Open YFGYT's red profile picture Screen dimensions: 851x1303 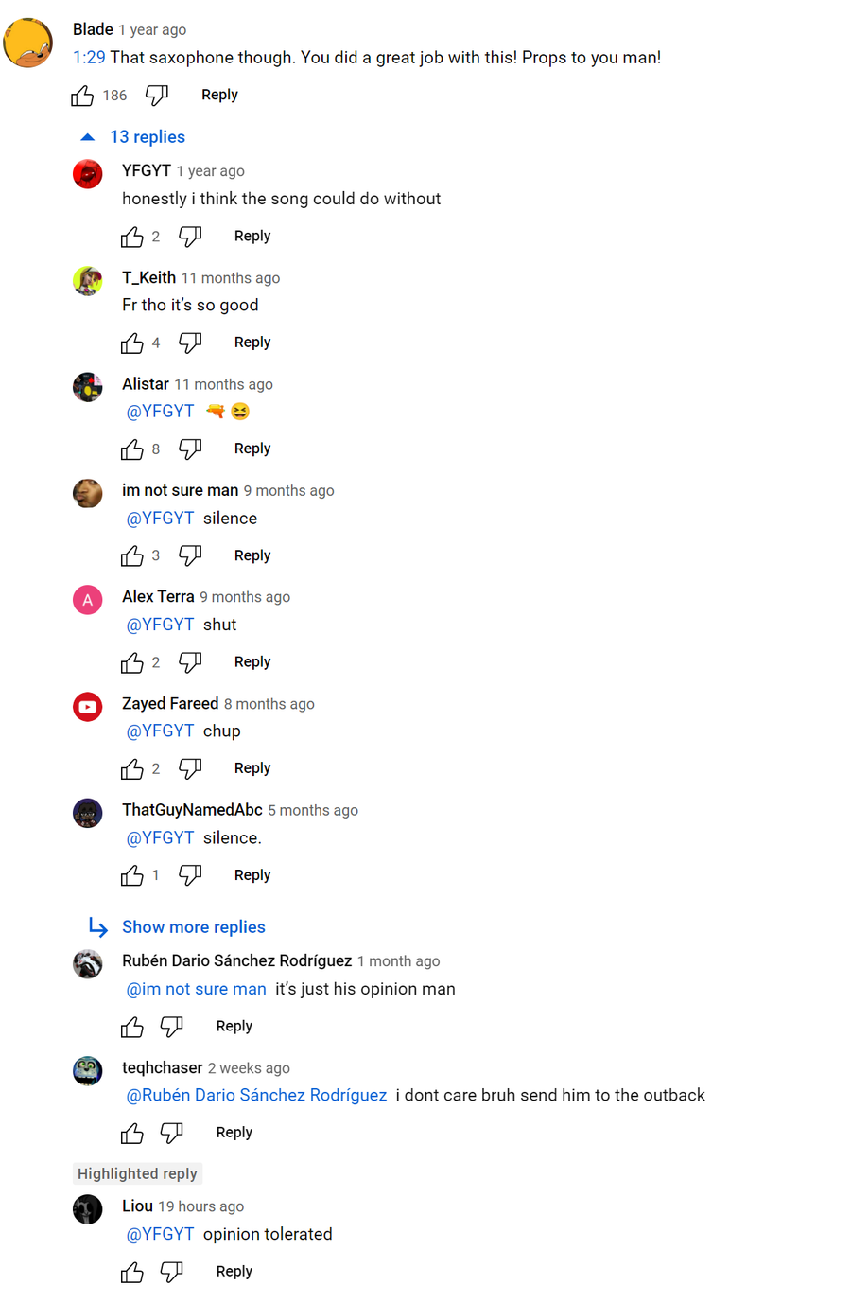[x=88, y=174]
